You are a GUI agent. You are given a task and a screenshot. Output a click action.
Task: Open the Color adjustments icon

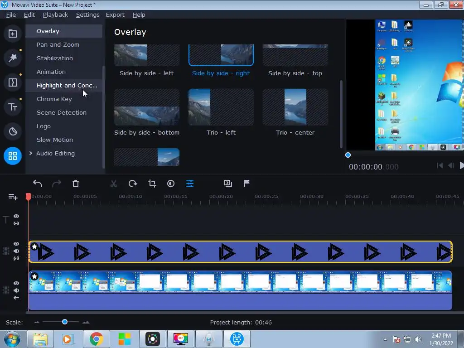click(x=171, y=184)
